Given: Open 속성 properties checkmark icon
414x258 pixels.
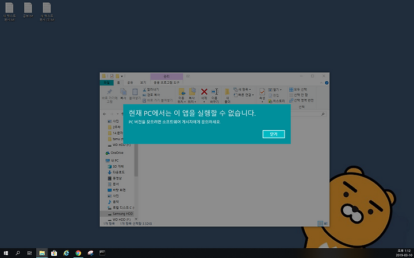Looking at the screenshot, I should coord(262,92).
